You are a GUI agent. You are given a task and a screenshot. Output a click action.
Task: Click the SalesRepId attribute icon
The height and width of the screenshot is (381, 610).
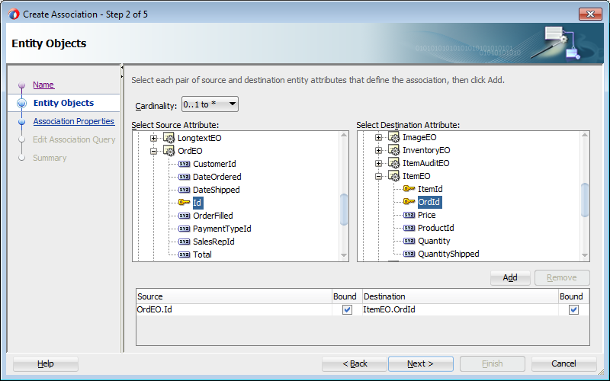[184, 242]
